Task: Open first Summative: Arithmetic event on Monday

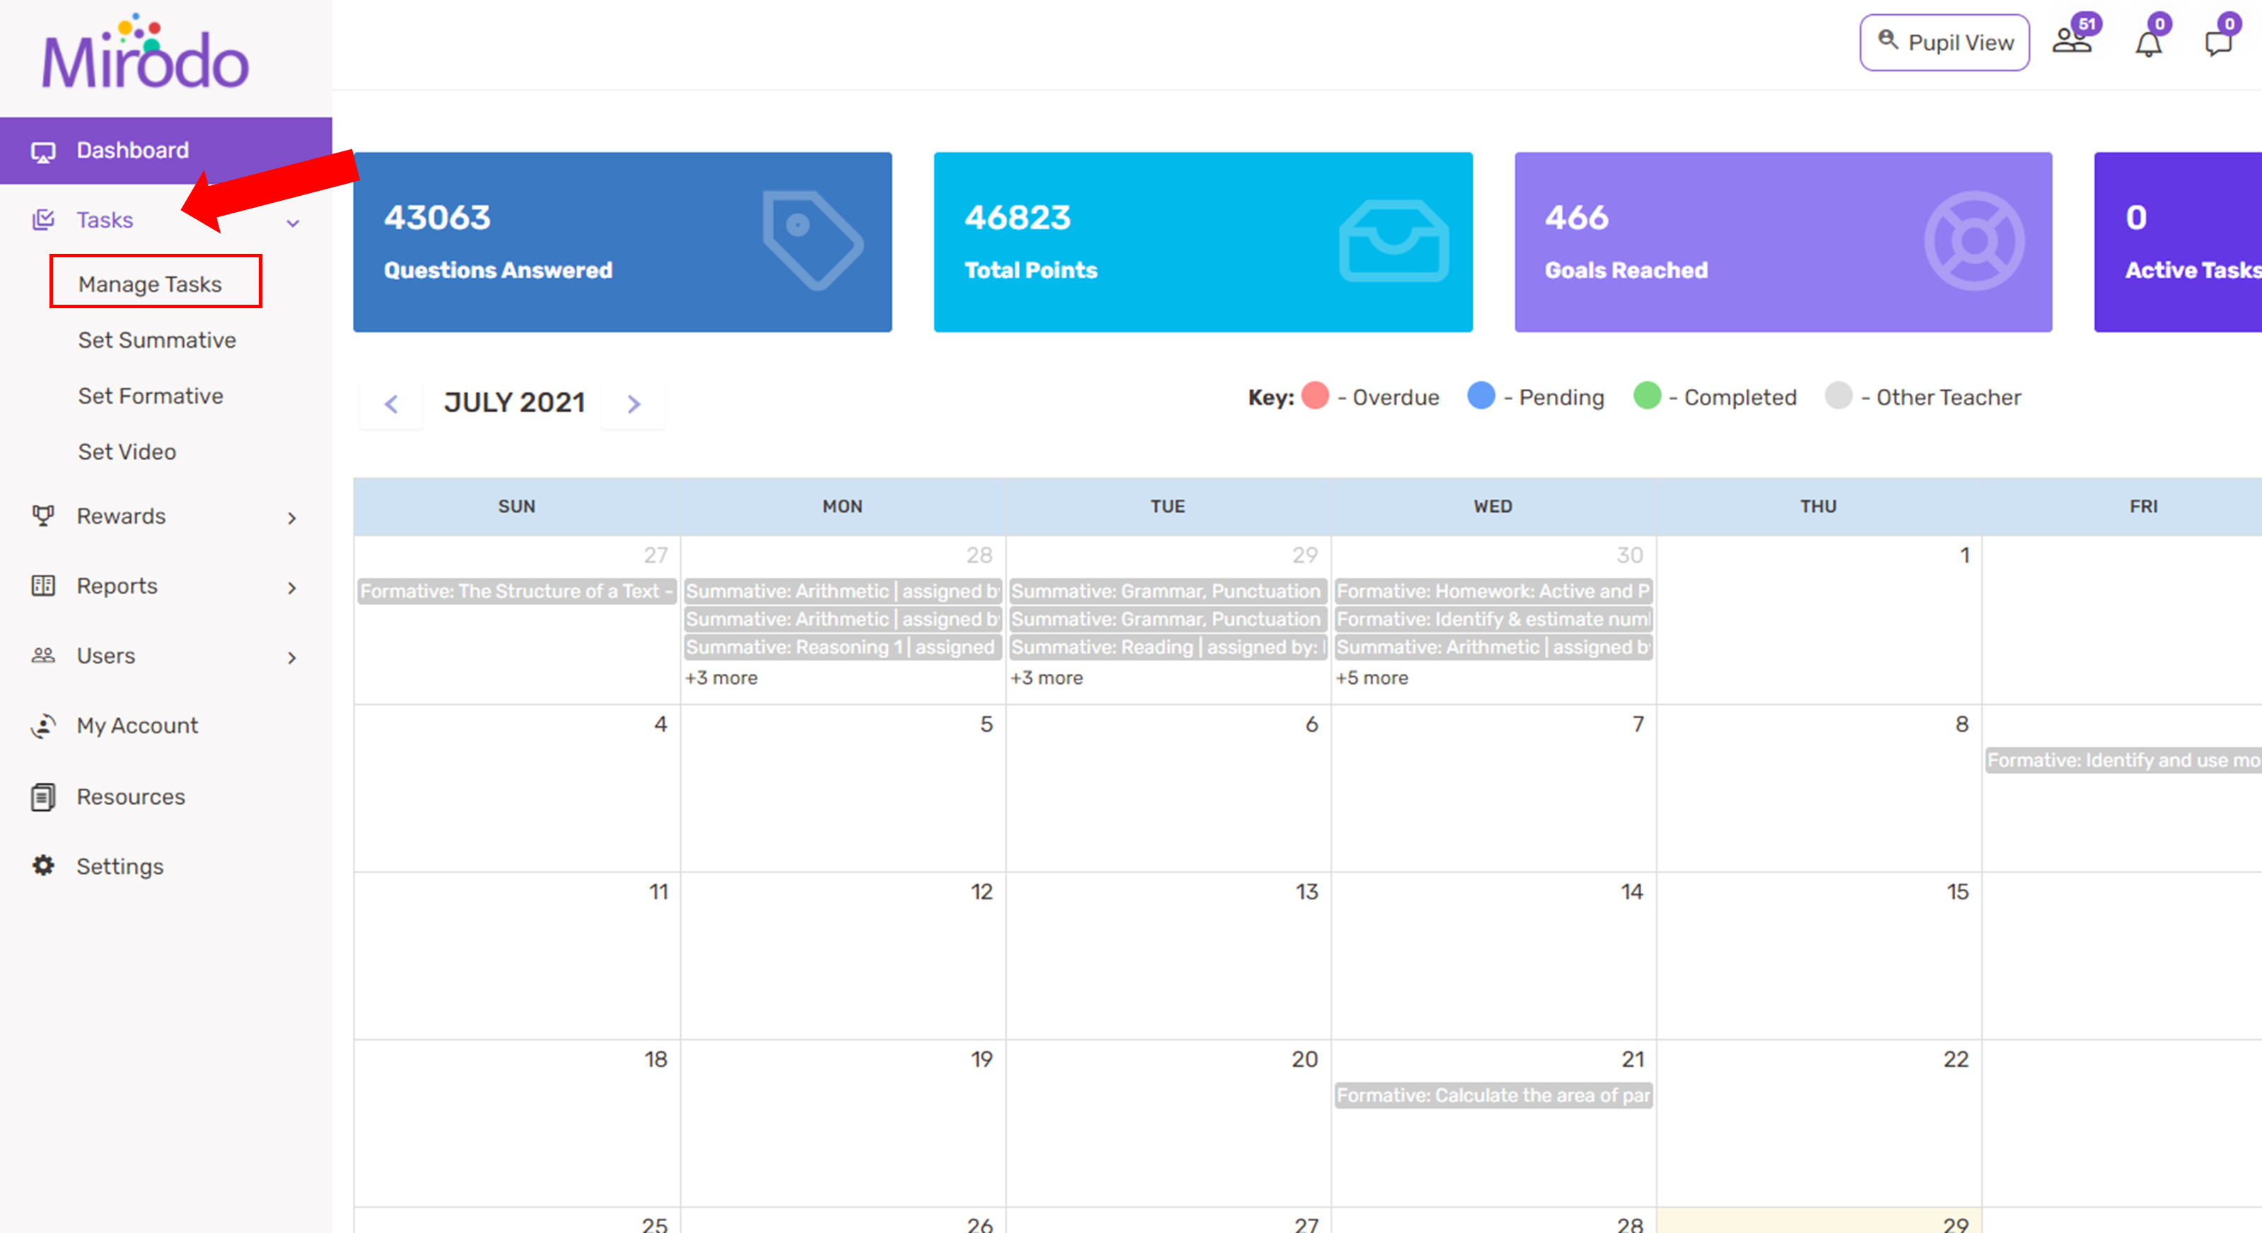Action: pyautogui.click(x=843, y=591)
